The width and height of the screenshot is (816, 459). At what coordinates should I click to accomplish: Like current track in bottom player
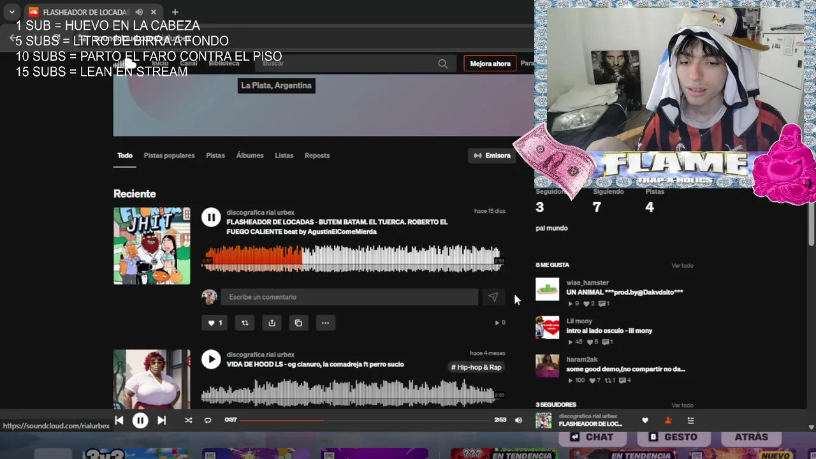(x=645, y=420)
